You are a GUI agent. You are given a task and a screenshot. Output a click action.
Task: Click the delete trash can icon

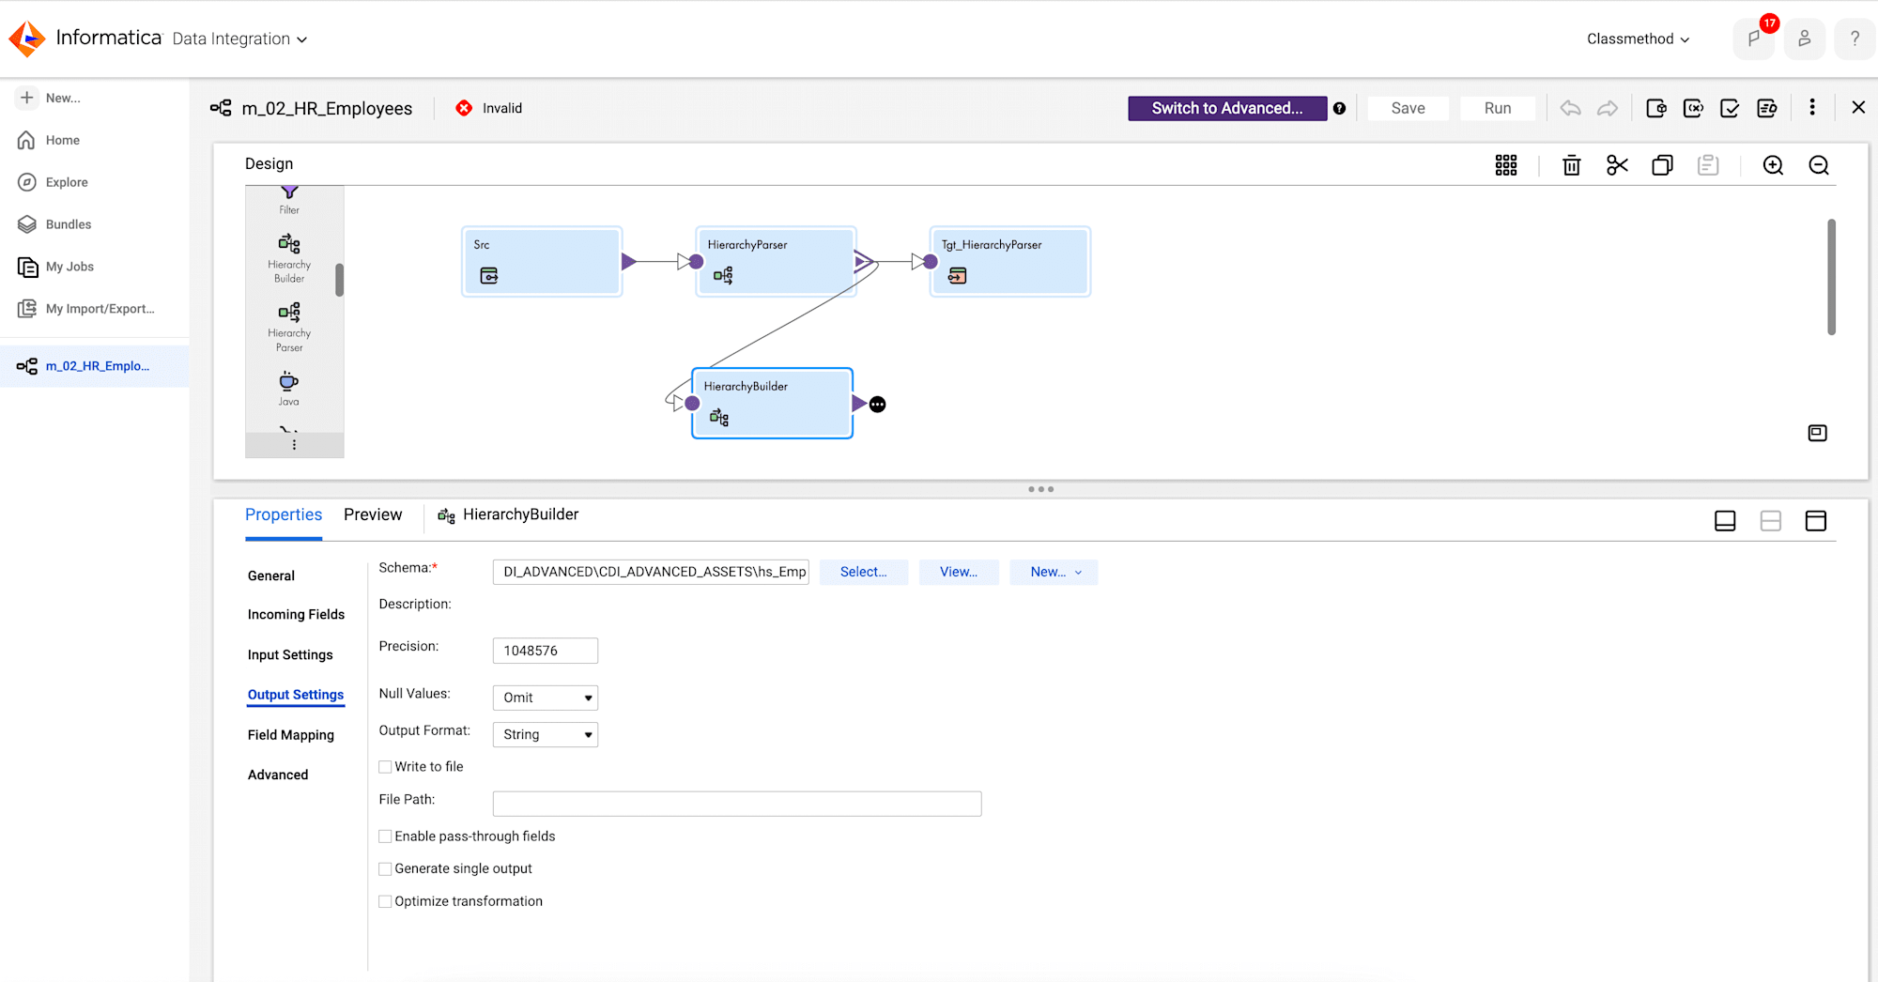click(x=1571, y=165)
